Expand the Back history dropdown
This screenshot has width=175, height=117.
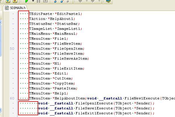[85, 1]
